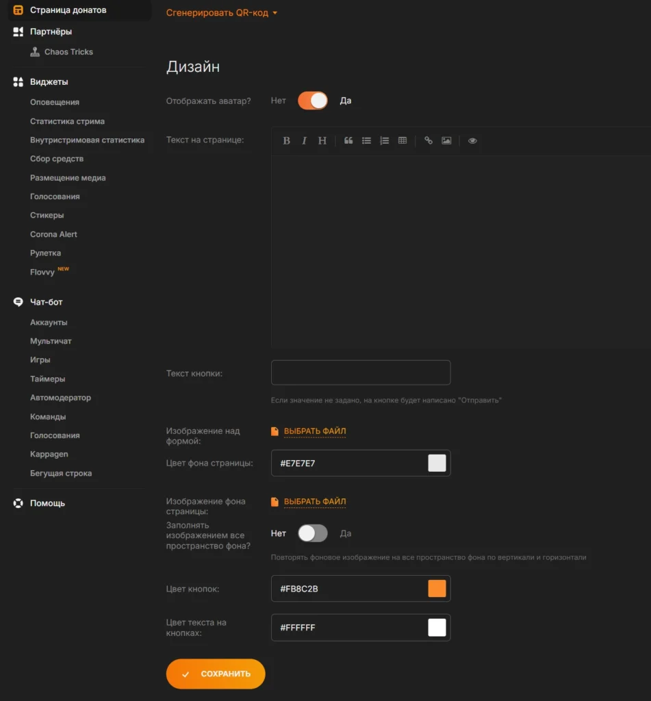Enable the fill background with image switch
Image resolution: width=651 pixels, height=701 pixels.
313,533
